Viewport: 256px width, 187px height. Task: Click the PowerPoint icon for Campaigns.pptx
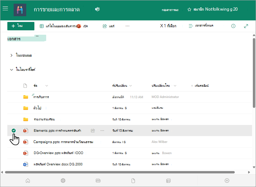tap(26, 142)
